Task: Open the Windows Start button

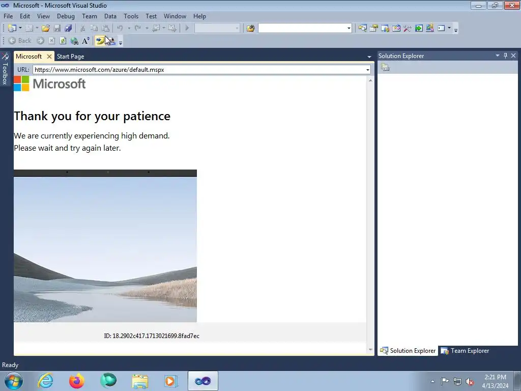Action: (x=14, y=381)
